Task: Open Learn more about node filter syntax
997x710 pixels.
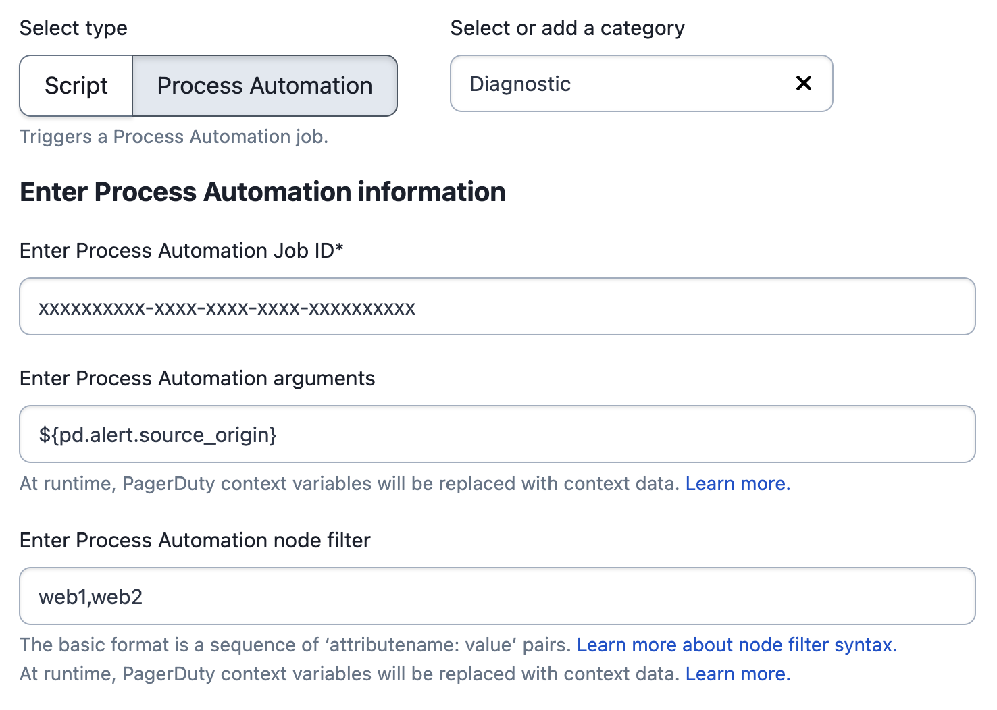Action: pyautogui.click(x=736, y=645)
